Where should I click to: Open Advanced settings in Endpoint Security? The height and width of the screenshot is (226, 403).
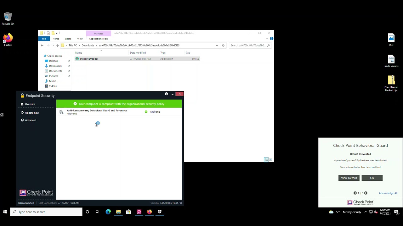(x=29, y=120)
